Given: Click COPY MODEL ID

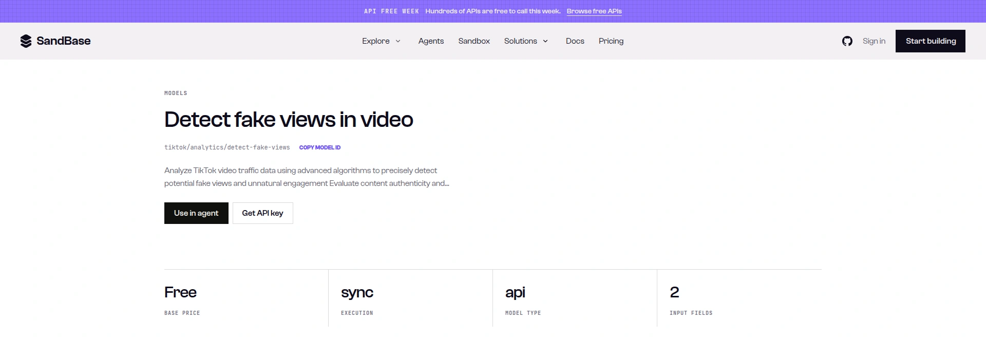Looking at the screenshot, I should pyautogui.click(x=320, y=147).
